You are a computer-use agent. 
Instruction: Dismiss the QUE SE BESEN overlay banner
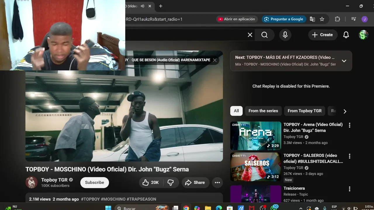coord(215,60)
